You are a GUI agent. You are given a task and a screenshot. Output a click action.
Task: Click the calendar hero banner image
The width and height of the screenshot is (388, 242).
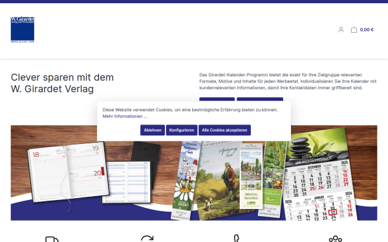[194, 173]
